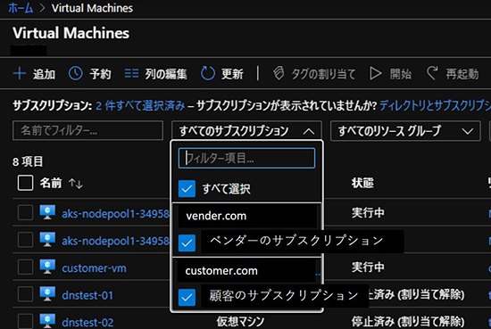Check the customer-vm row checkbox
This screenshot has height=329, width=491.
[x=25, y=267]
